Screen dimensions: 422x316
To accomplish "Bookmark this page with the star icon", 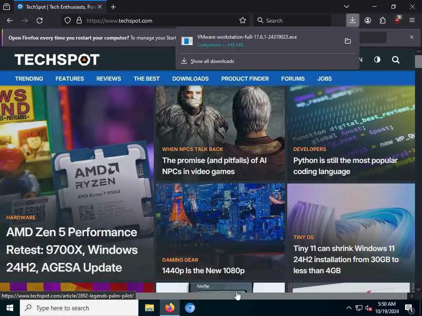I will click(x=242, y=21).
